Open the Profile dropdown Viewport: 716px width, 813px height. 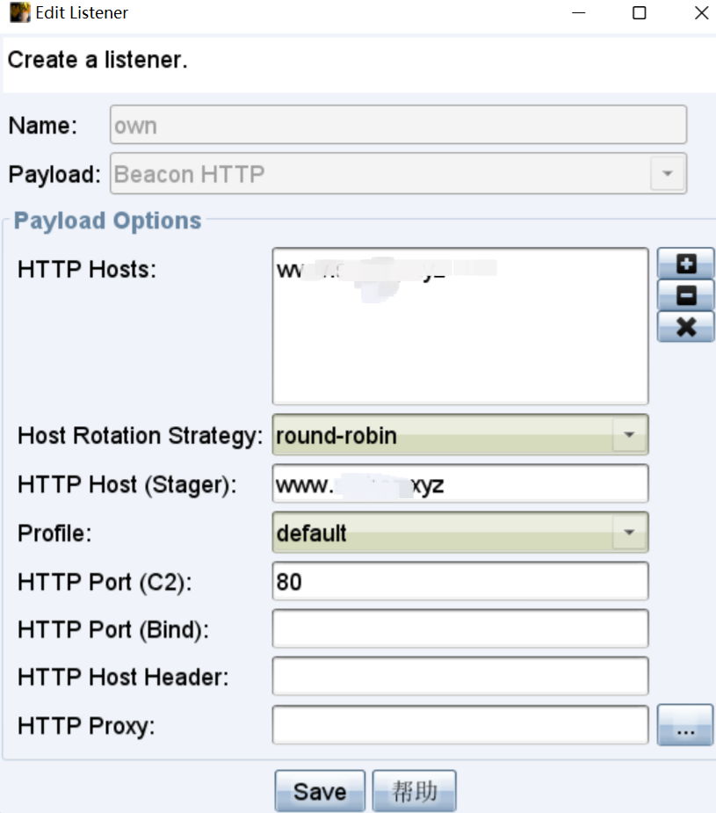[628, 533]
